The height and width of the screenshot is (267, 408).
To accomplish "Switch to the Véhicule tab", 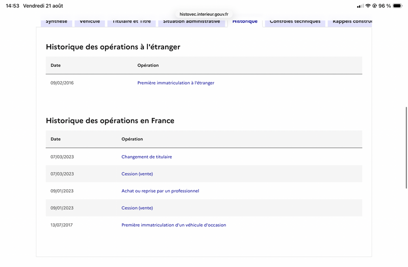I will point(90,22).
